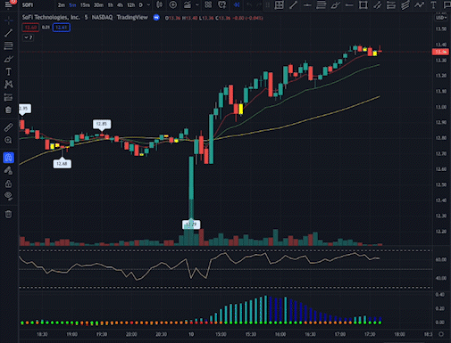
Task: Grab the favorites toolbar drag handle
Action: [x=268, y=4]
